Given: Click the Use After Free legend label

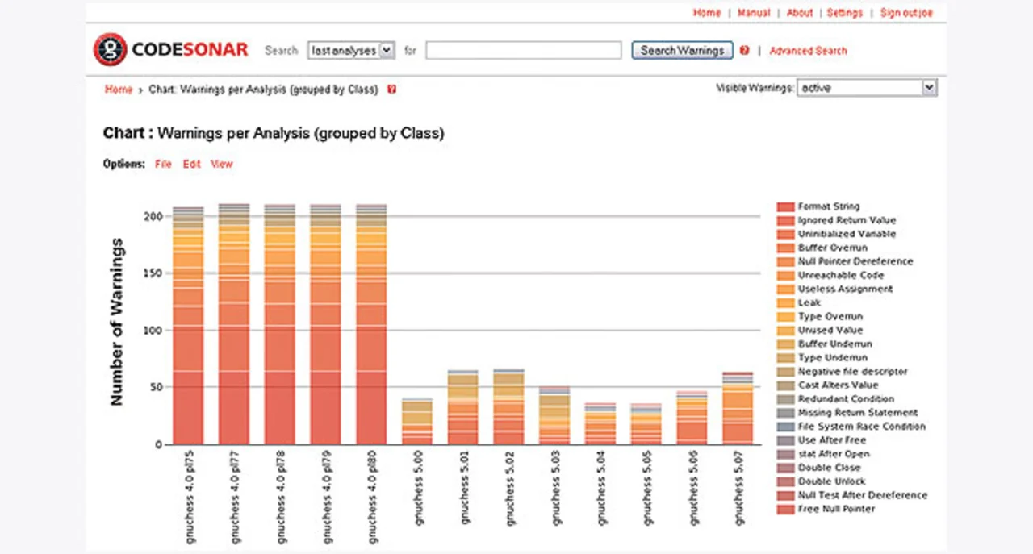Looking at the screenshot, I should 832,440.
